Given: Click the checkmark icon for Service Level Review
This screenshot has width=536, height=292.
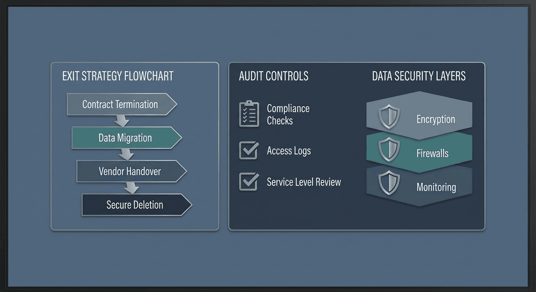Looking at the screenshot, I should [x=248, y=182].
